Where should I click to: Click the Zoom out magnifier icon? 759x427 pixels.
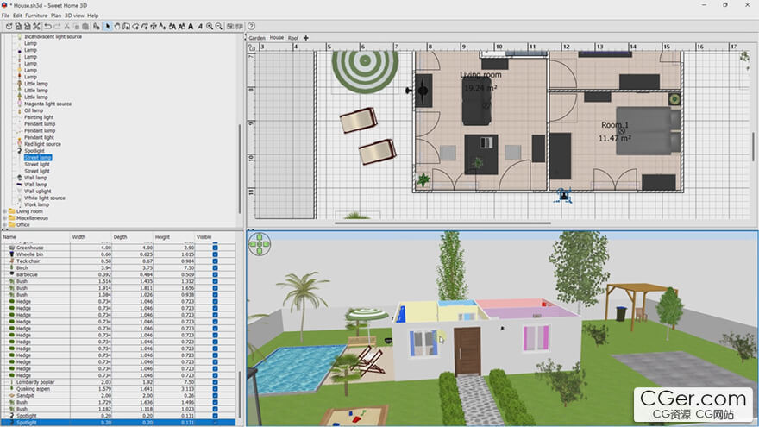(x=218, y=26)
